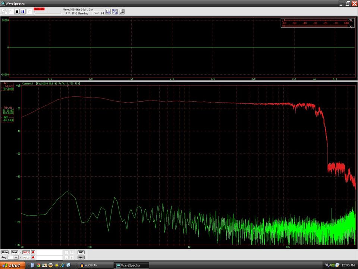
Task: Click the L load button in the OVL2 row
Action: (66, 257)
